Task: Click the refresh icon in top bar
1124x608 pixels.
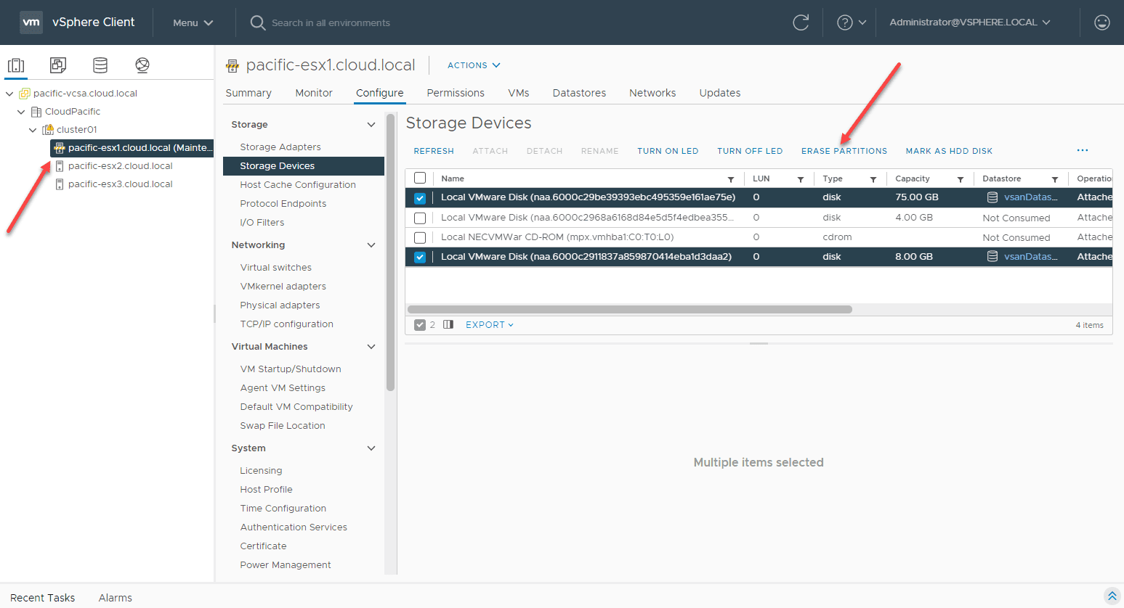Action: click(x=801, y=22)
